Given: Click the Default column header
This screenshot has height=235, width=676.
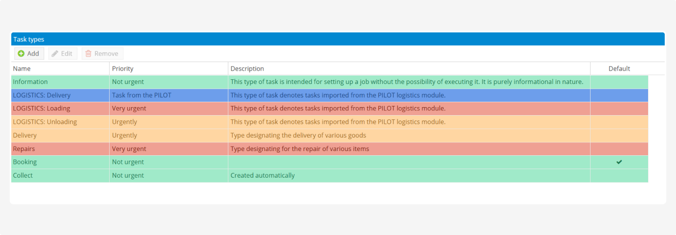Looking at the screenshot, I should [x=619, y=69].
